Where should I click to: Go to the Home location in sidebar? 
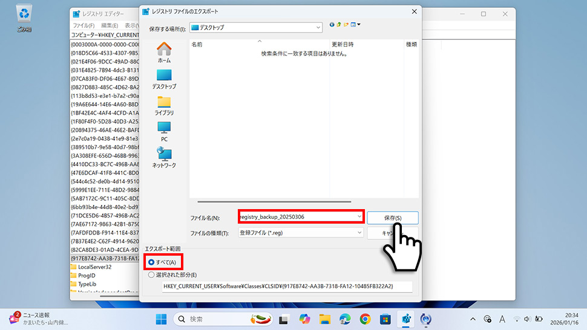tap(164, 53)
